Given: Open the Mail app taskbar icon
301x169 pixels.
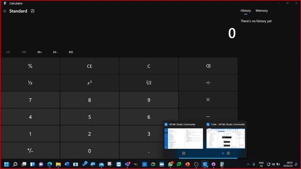Looking at the screenshot, I should 102,164.
